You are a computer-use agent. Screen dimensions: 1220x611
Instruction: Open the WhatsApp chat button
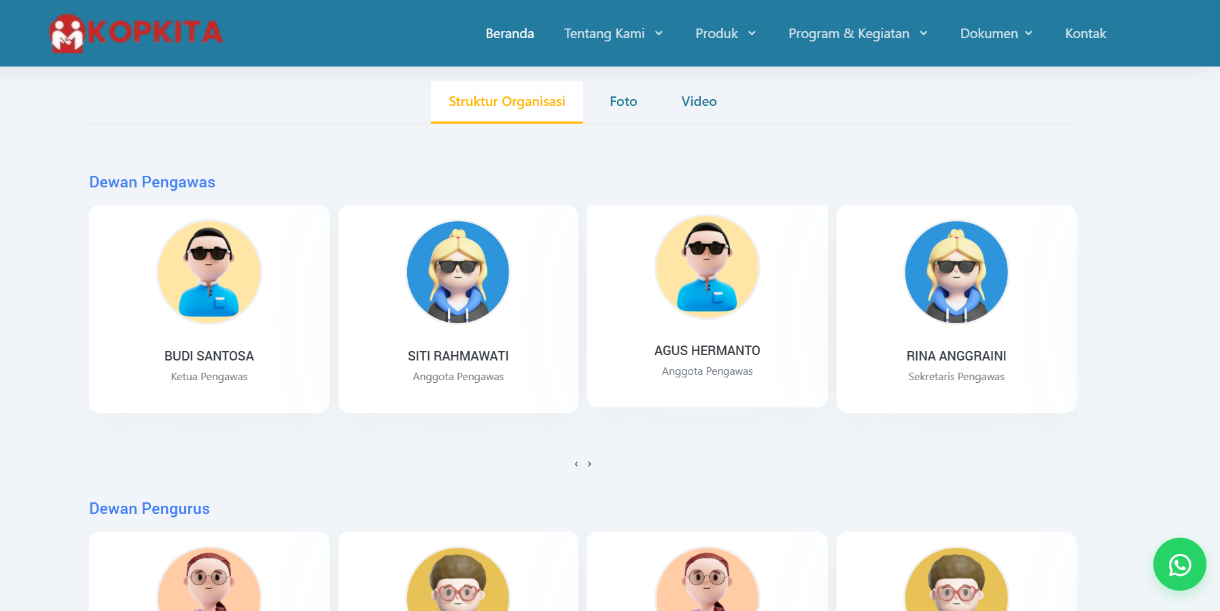pyautogui.click(x=1179, y=564)
